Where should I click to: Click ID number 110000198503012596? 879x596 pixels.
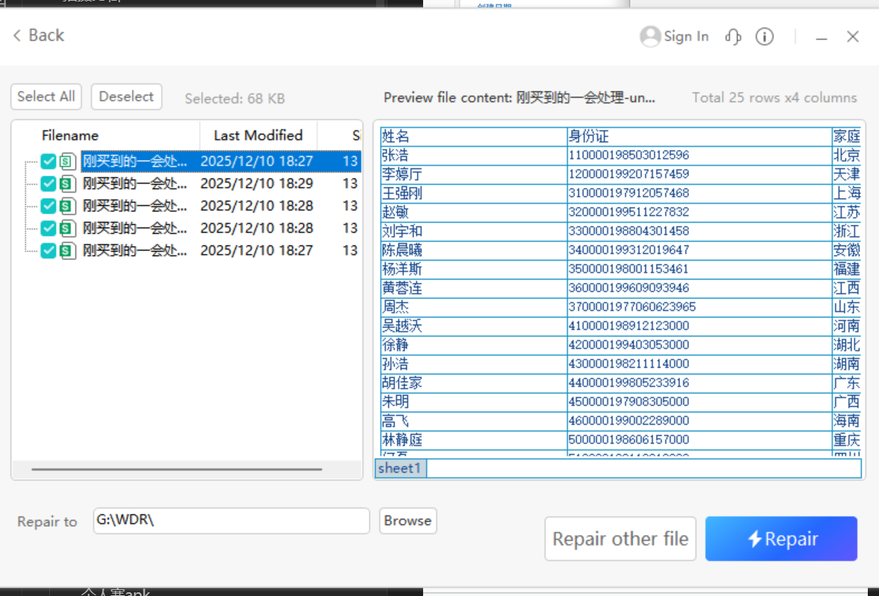699,156
